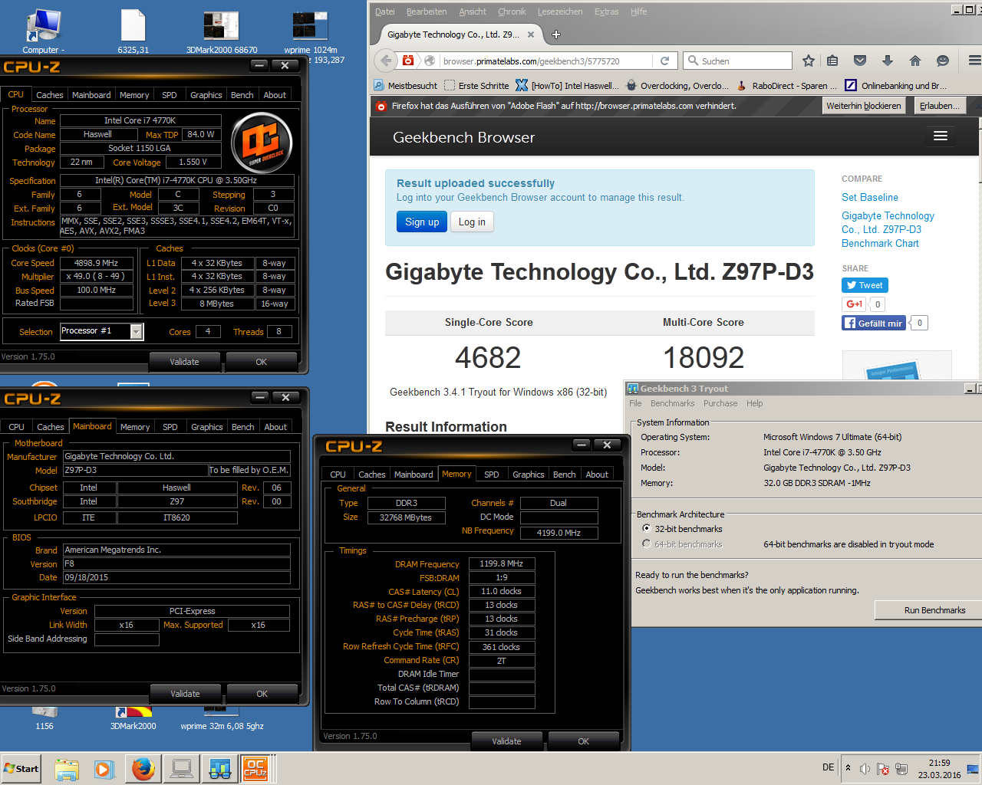The height and width of the screenshot is (785, 982).
Task: Click the Start button
Action: pyautogui.click(x=21, y=768)
